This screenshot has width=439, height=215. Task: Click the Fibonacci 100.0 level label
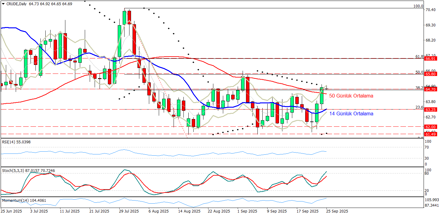click(418, 6)
